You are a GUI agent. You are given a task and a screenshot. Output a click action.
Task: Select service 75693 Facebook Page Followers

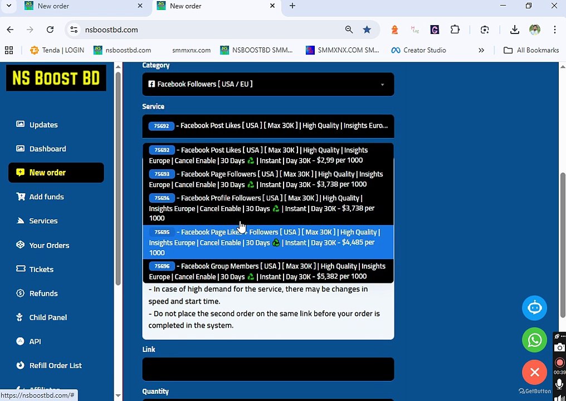pos(268,179)
